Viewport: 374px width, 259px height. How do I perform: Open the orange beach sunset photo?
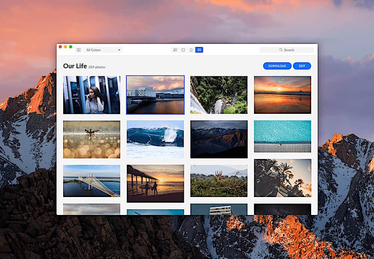coord(283,95)
